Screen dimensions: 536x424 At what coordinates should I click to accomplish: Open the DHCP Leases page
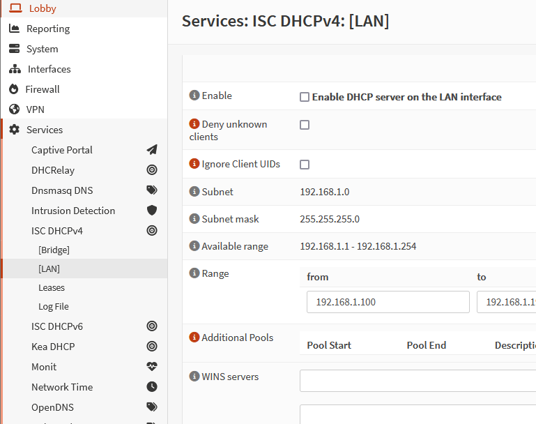tap(52, 287)
